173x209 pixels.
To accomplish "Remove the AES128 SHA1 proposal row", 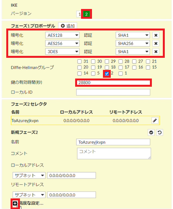I will [x=156, y=35].
